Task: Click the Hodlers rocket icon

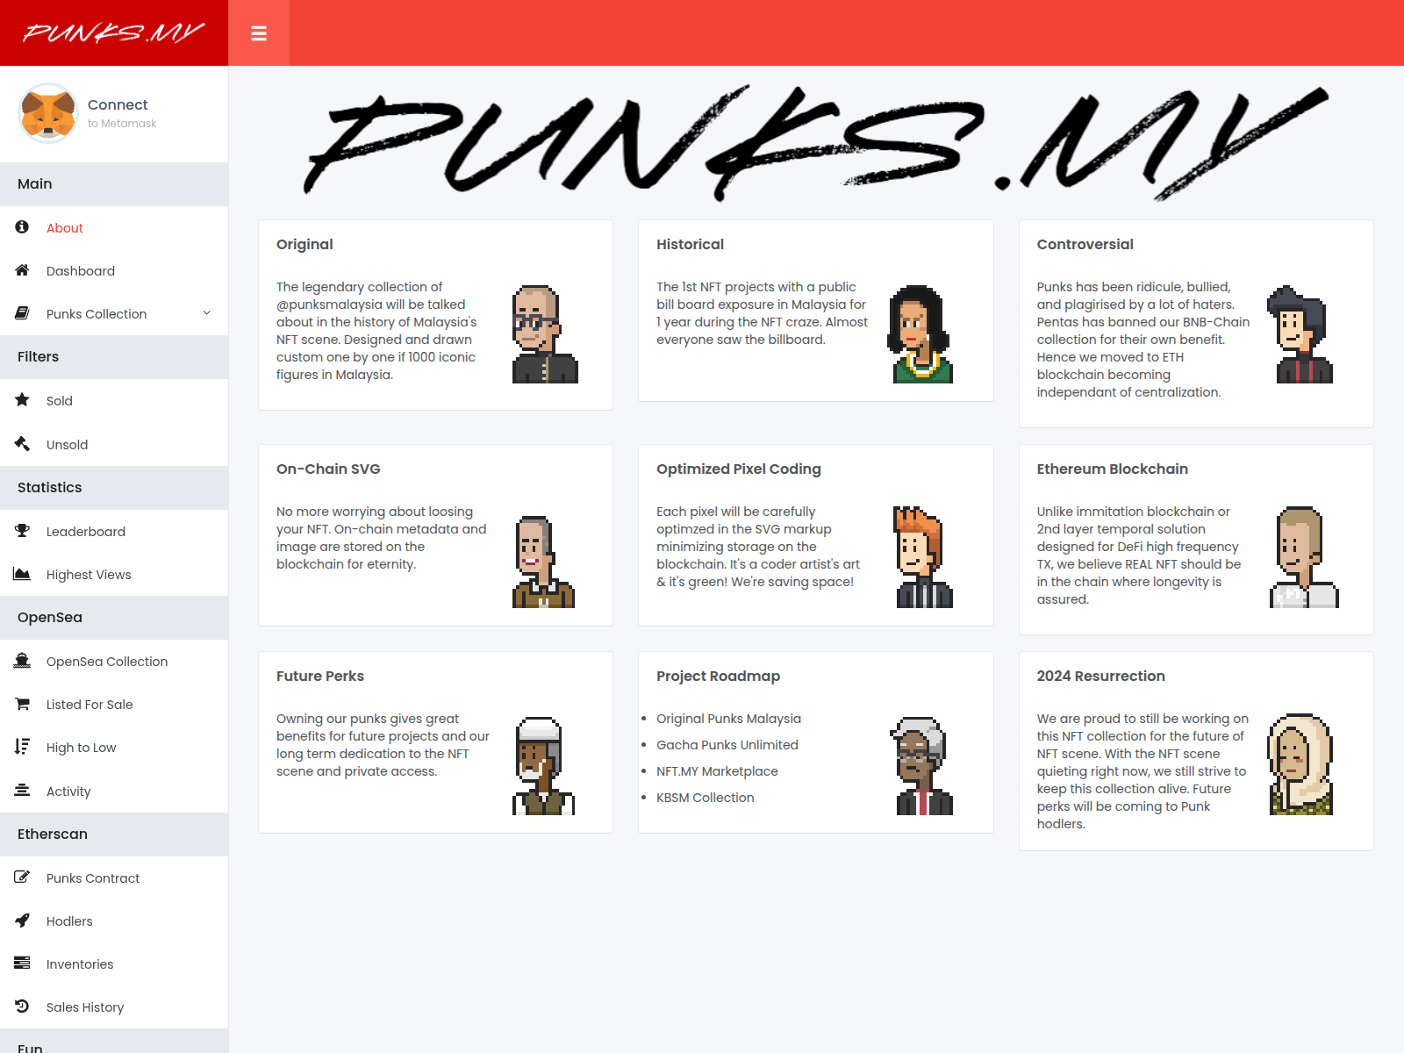Action: pos(23,920)
